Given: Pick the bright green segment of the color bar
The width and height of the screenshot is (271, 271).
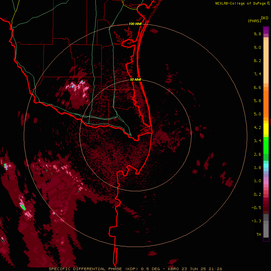Looking at the screenshot, I should pos(266,145).
